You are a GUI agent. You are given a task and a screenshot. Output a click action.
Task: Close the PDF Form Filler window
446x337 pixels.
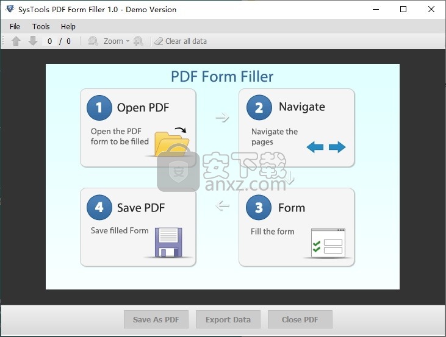click(431, 9)
